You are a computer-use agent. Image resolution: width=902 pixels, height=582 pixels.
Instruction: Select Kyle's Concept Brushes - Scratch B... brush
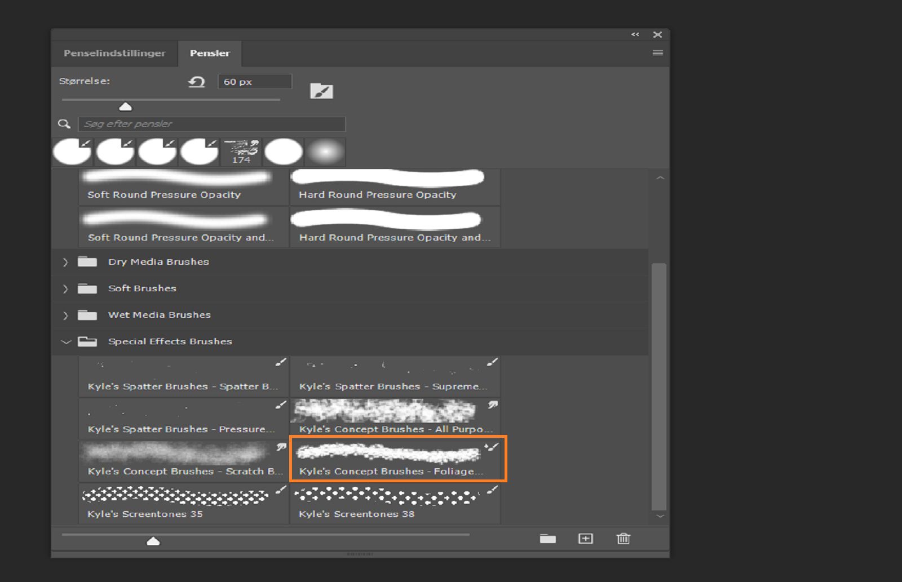[x=183, y=461]
